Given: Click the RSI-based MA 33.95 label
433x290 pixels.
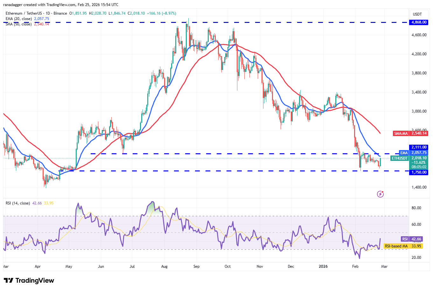Looking at the screenshot, I should pos(403,246).
